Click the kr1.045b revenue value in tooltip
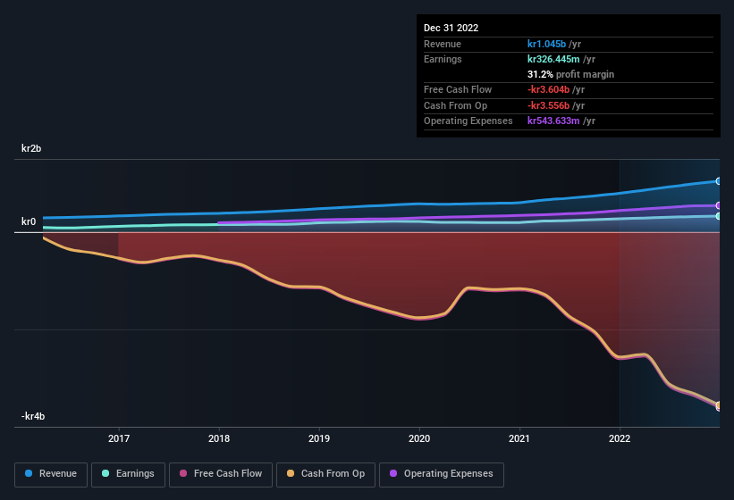This screenshot has height=500, width=734. (547, 44)
